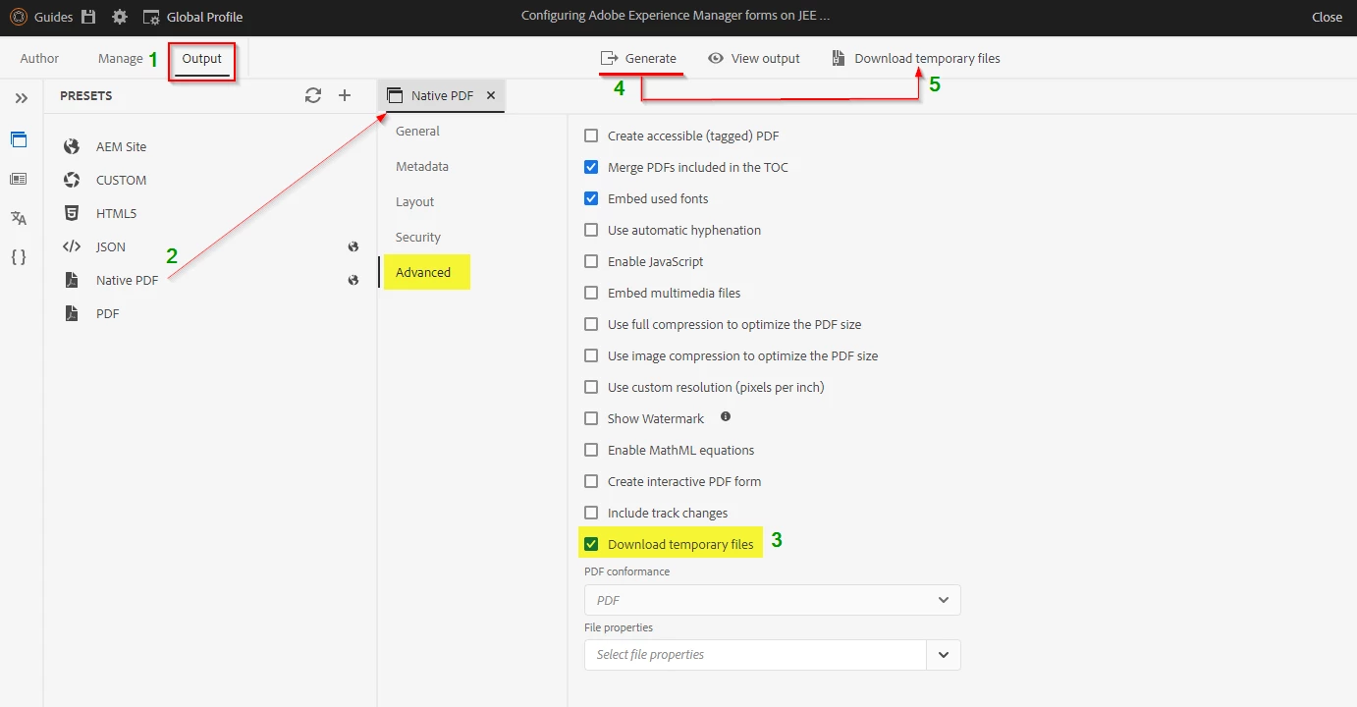Uncheck Download temporary files checkbox
This screenshot has height=707, width=1357.
pyautogui.click(x=591, y=544)
